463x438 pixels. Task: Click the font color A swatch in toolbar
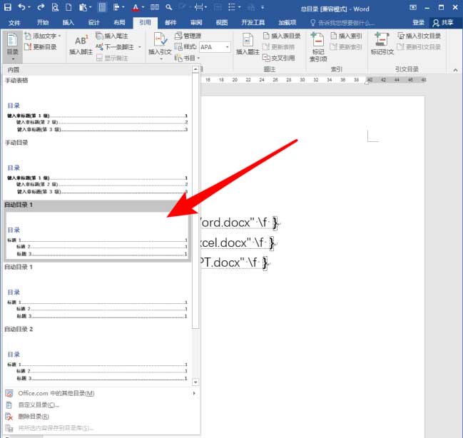coord(133,7)
